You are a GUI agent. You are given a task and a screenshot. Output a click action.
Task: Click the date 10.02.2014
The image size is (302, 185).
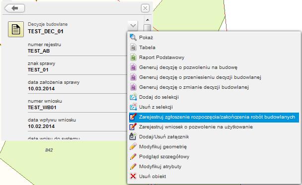41,126
